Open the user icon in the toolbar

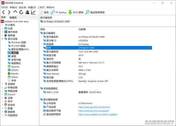pos(27,12)
